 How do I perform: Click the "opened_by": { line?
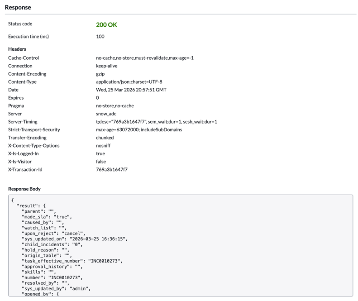(40, 294)
